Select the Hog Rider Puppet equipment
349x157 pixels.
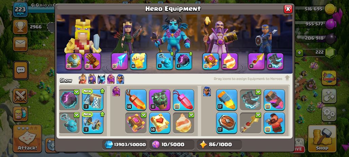point(274,123)
